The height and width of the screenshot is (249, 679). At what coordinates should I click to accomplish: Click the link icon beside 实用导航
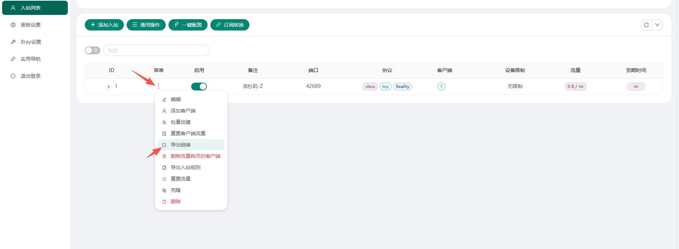(x=13, y=59)
